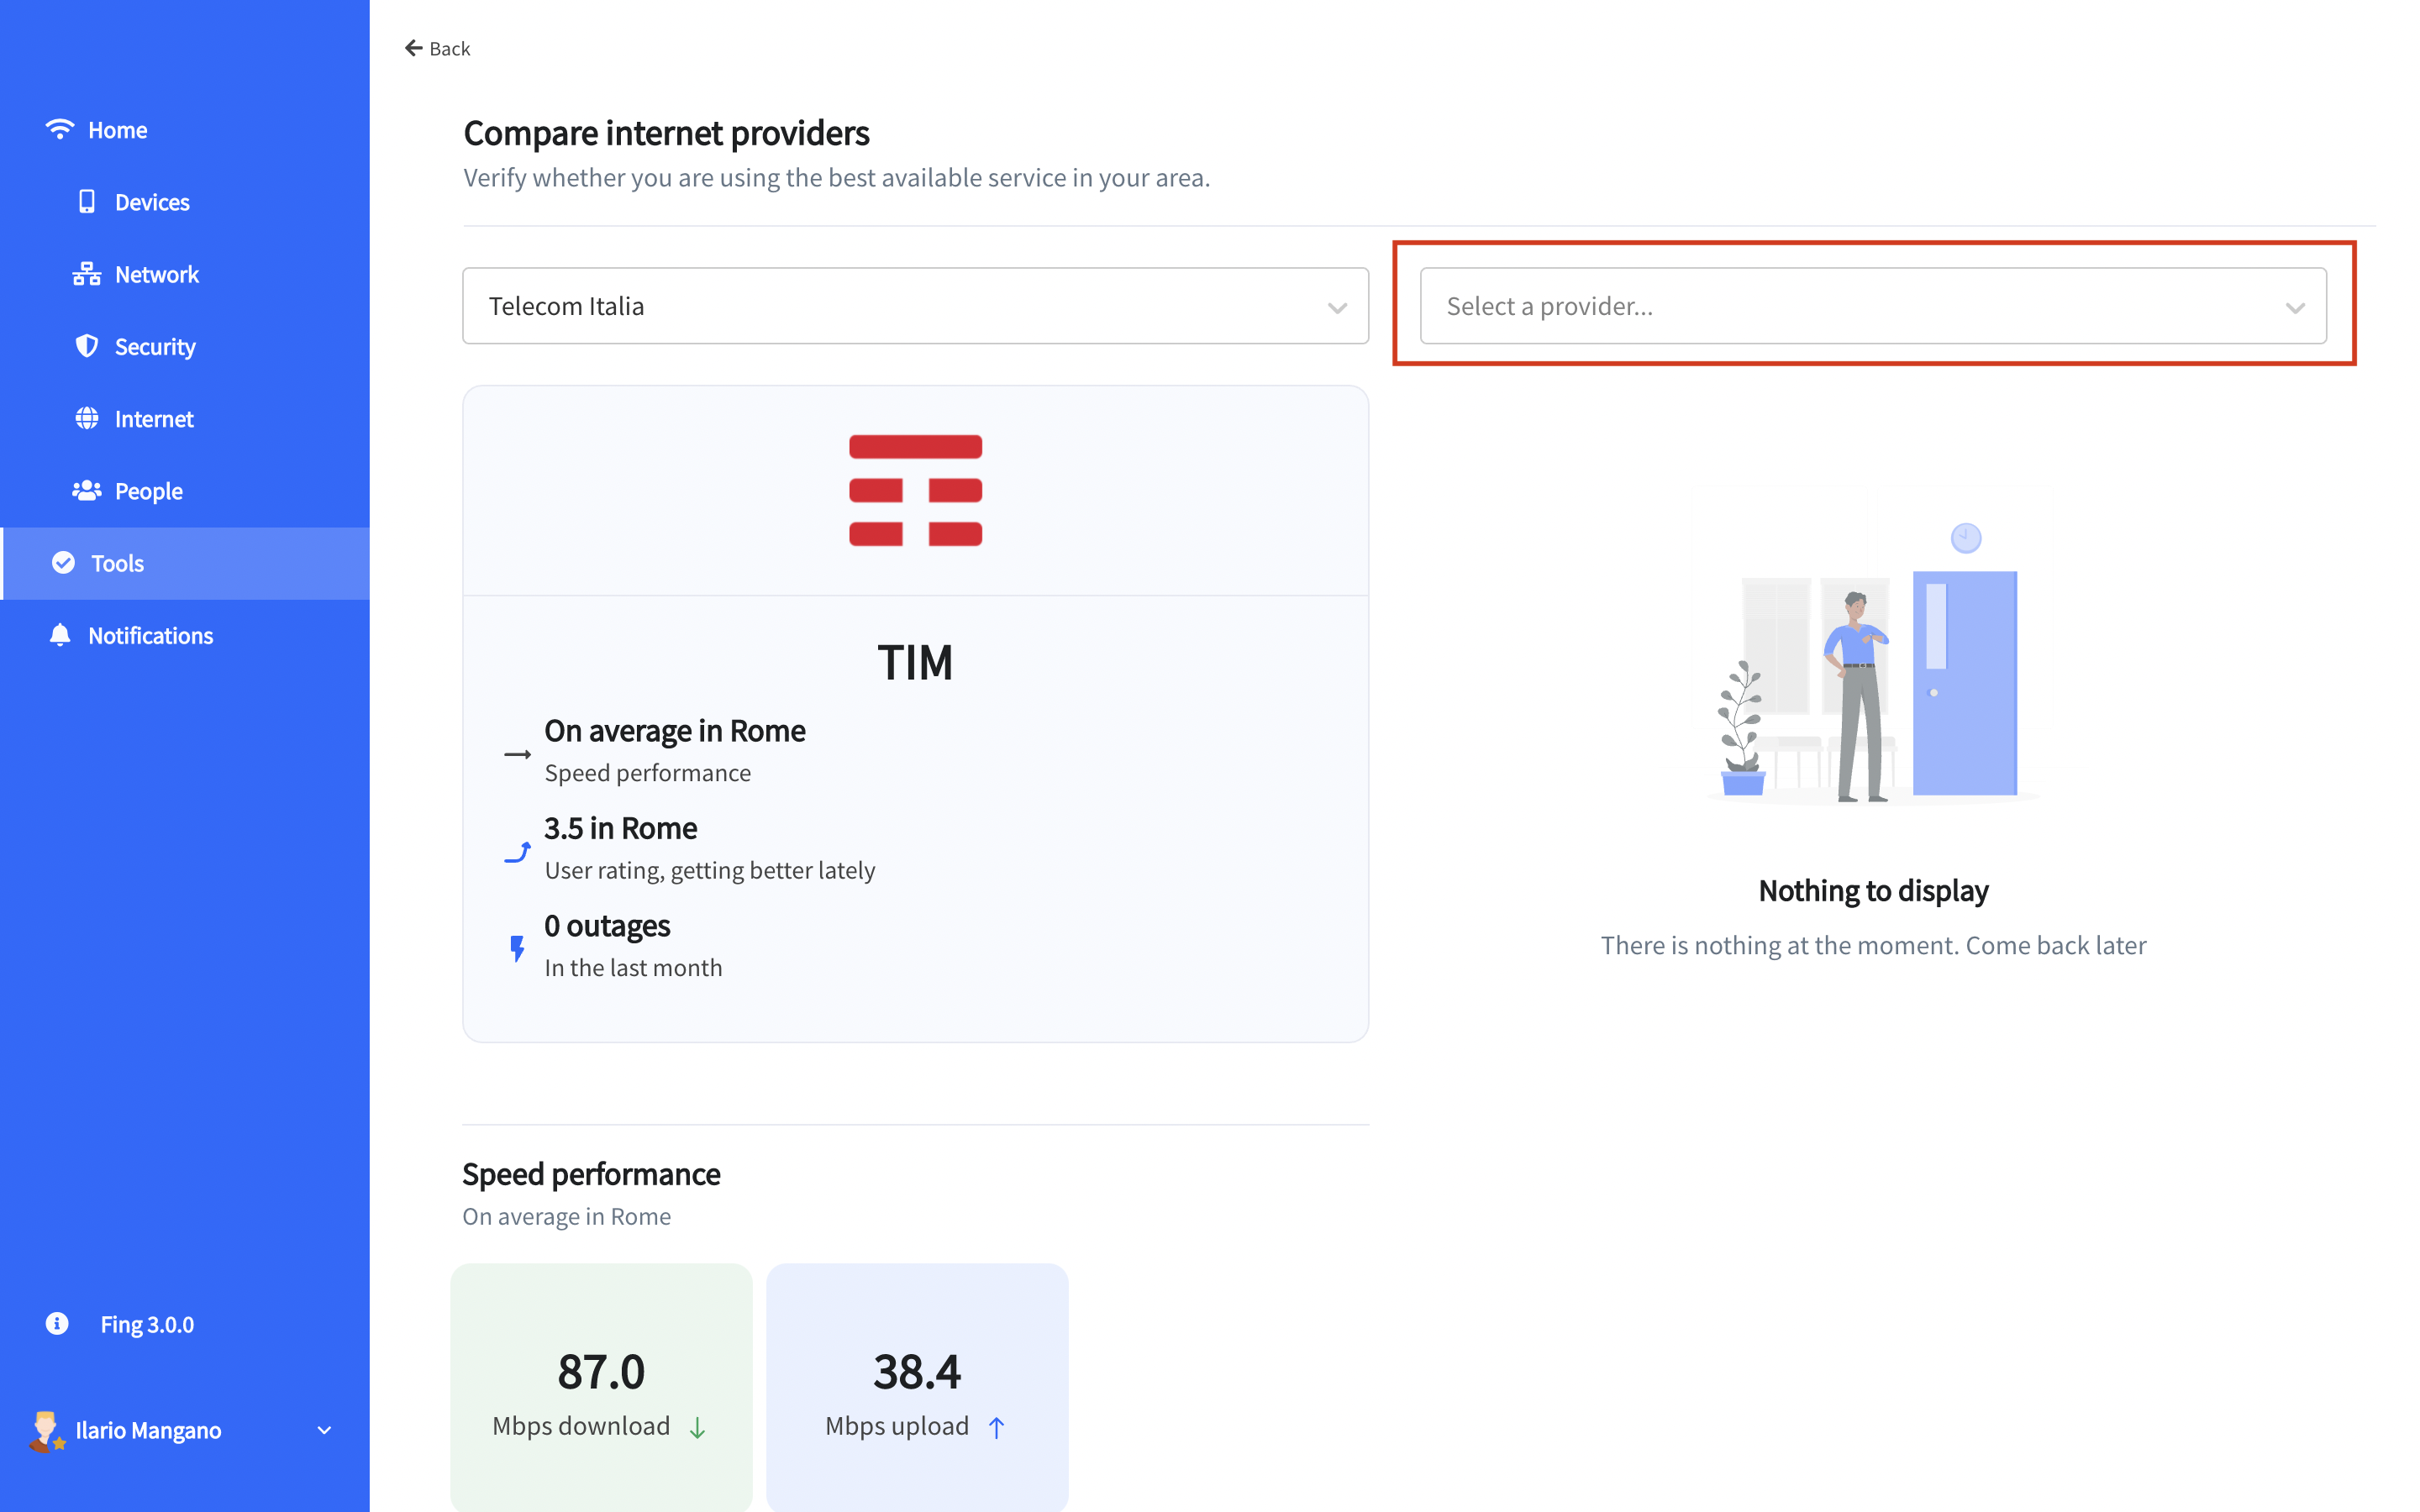
Task: Go to Home in the sidebar
Action: (185, 129)
